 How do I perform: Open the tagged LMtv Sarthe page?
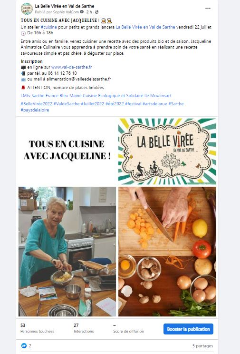click(x=32, y=95)
